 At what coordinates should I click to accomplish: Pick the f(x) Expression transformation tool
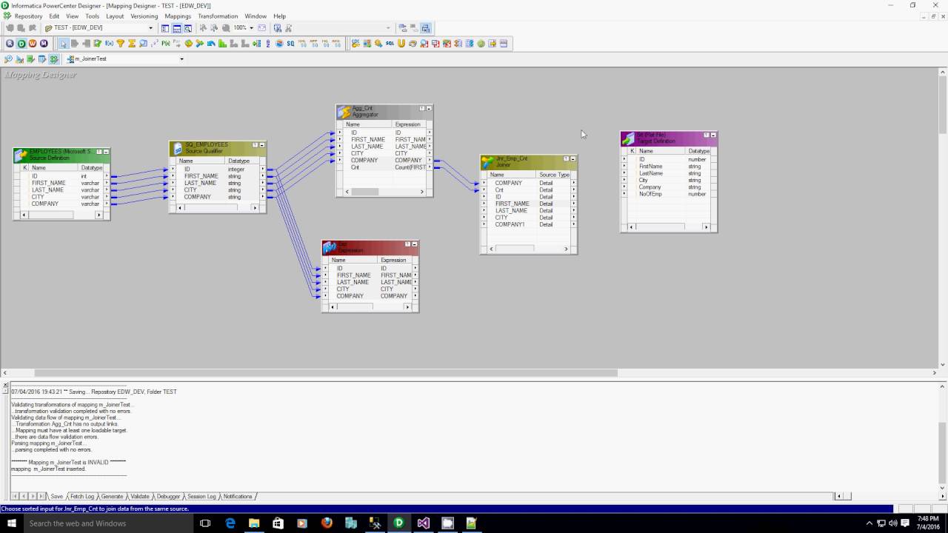pyautogui.click(x=109, y=44)
